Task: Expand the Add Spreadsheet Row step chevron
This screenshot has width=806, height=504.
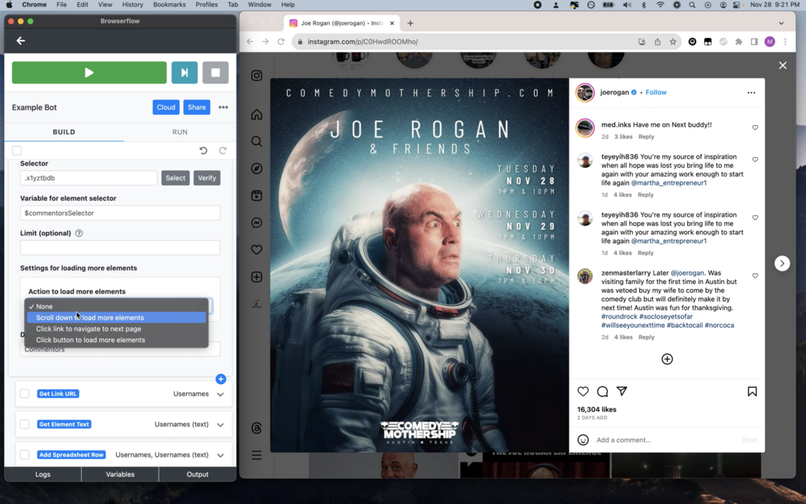Action: (221, 455)
